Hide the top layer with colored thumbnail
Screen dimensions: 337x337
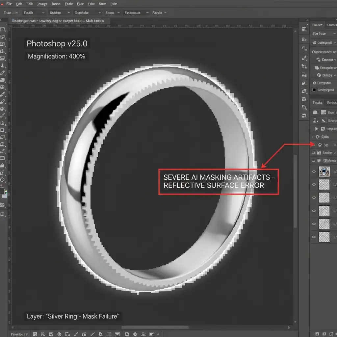(314, 171)
